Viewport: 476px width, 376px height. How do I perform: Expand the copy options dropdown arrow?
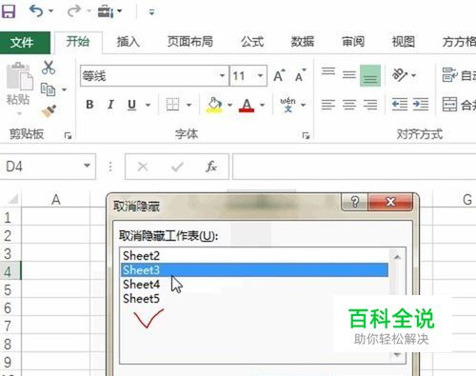pos(64,89)
